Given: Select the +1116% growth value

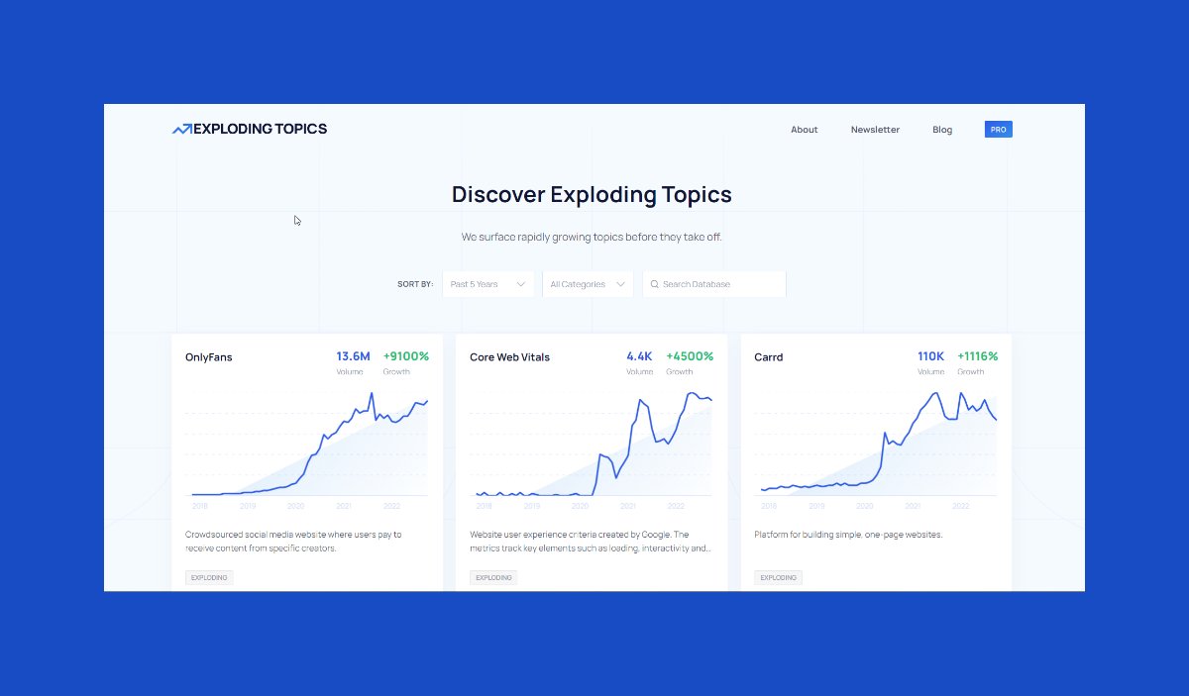Looking at the screenshot, I should (x=978, y=356).
